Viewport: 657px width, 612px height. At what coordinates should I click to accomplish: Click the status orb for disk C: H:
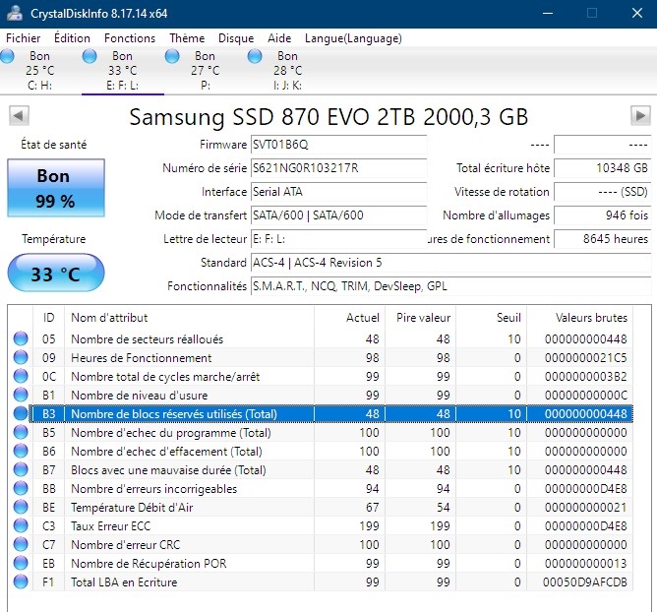click(7, 56)
